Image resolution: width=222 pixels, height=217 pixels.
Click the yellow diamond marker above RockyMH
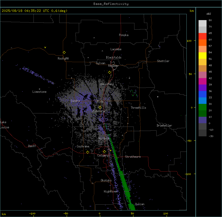click(64, 52)
